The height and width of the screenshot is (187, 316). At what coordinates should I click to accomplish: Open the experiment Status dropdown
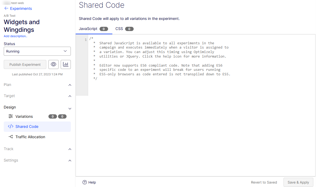(x=37, y=51)
